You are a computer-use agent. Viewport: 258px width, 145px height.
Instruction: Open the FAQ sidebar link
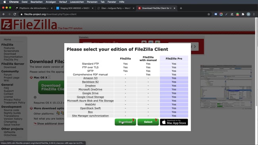[x=6, y=88]
